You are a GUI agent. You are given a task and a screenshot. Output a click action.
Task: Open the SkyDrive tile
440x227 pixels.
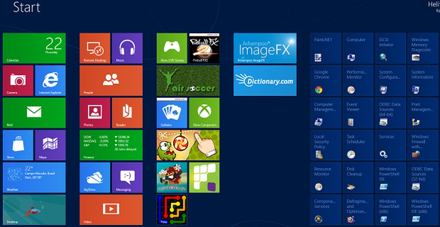[95, 177]
